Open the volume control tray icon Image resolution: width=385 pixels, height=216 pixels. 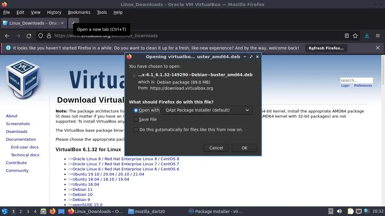click(x=339, y=211)
